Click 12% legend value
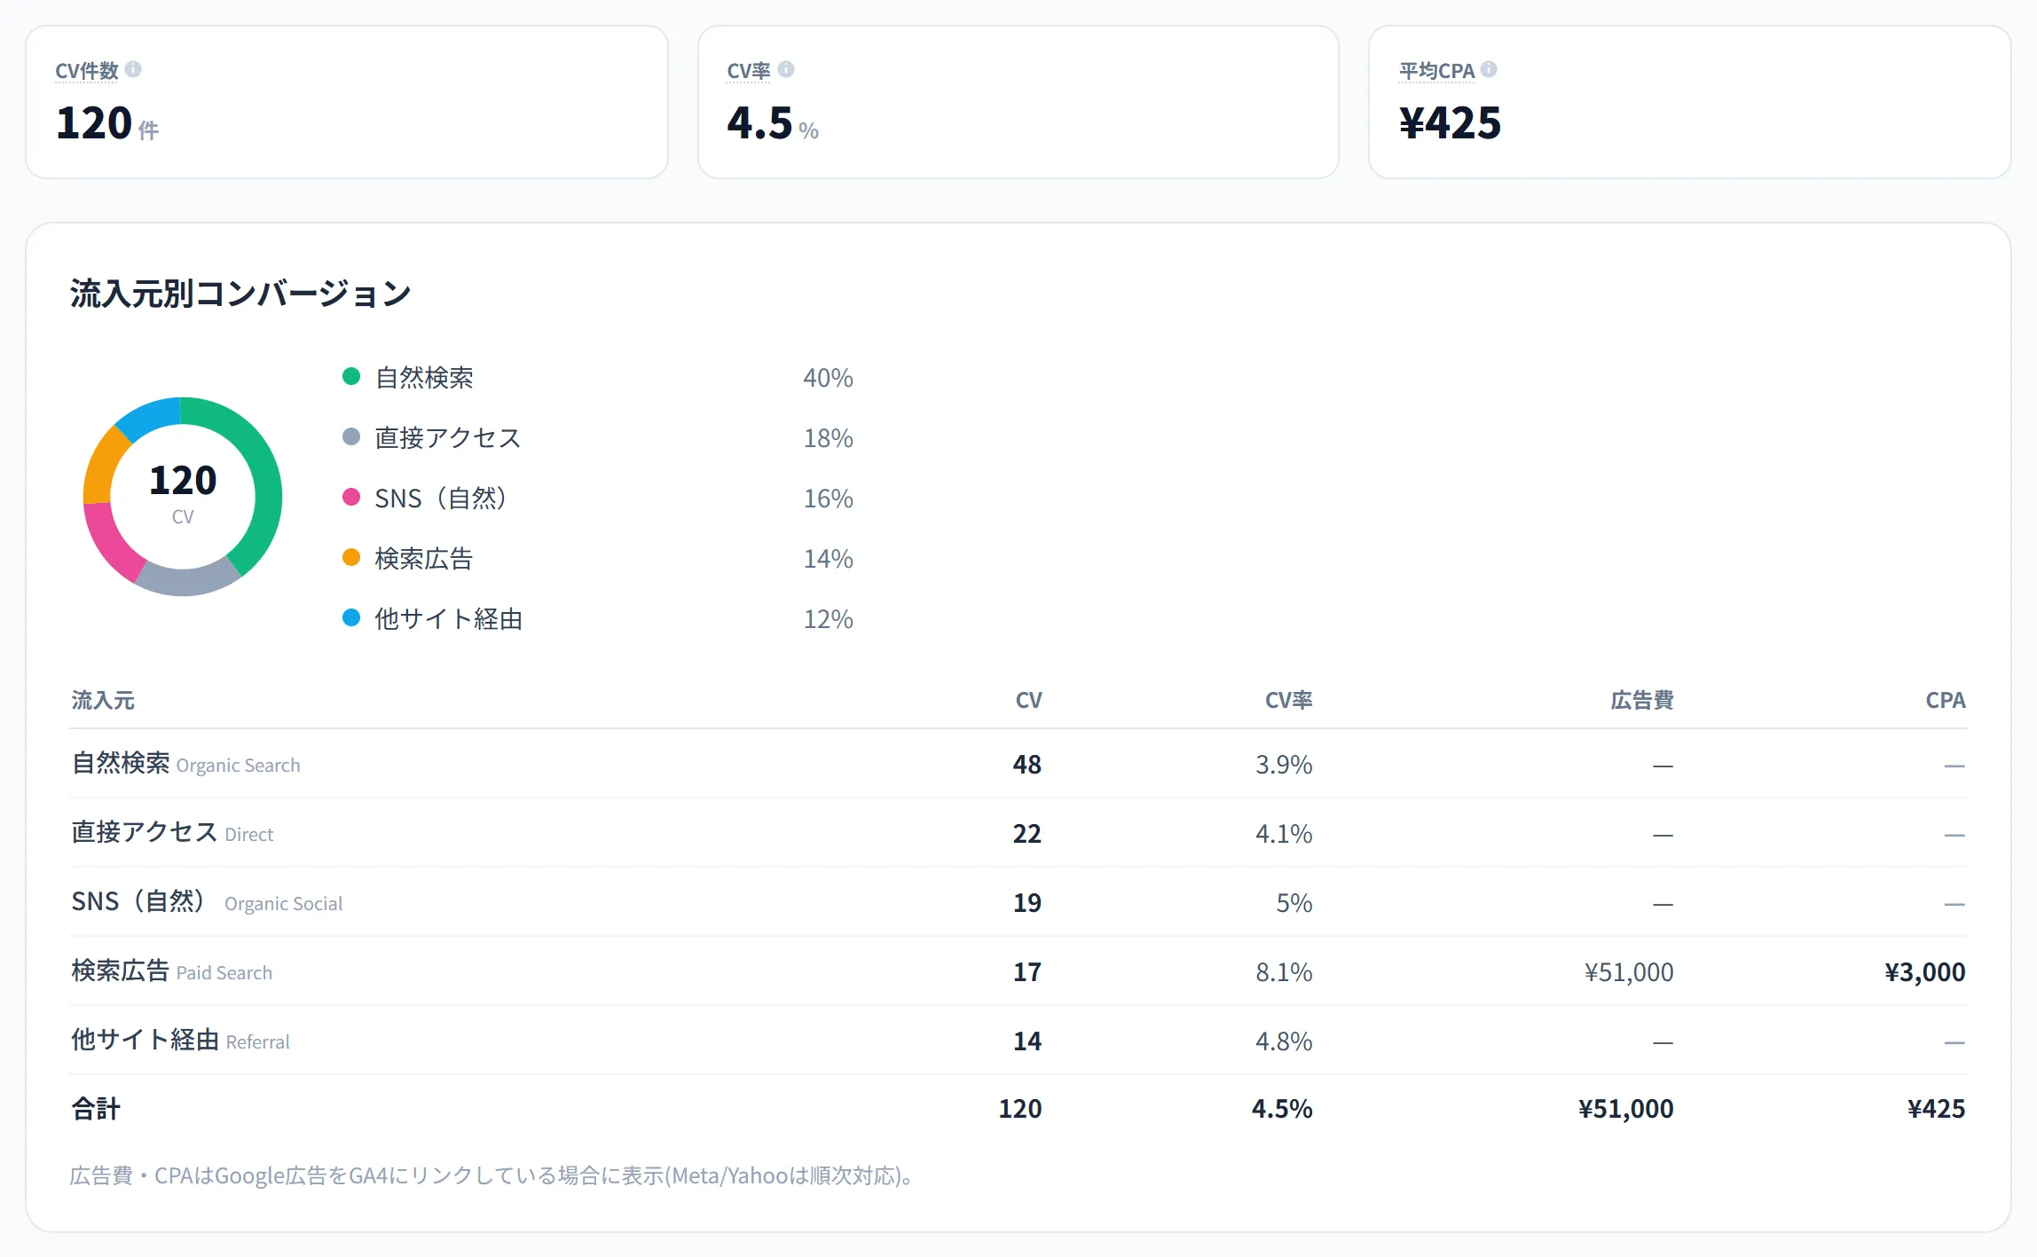This screenshot has height=1257, width=2037. [828, 619]
